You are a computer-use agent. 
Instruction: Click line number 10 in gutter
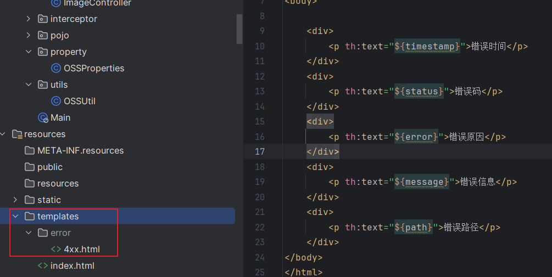(260, 46)
